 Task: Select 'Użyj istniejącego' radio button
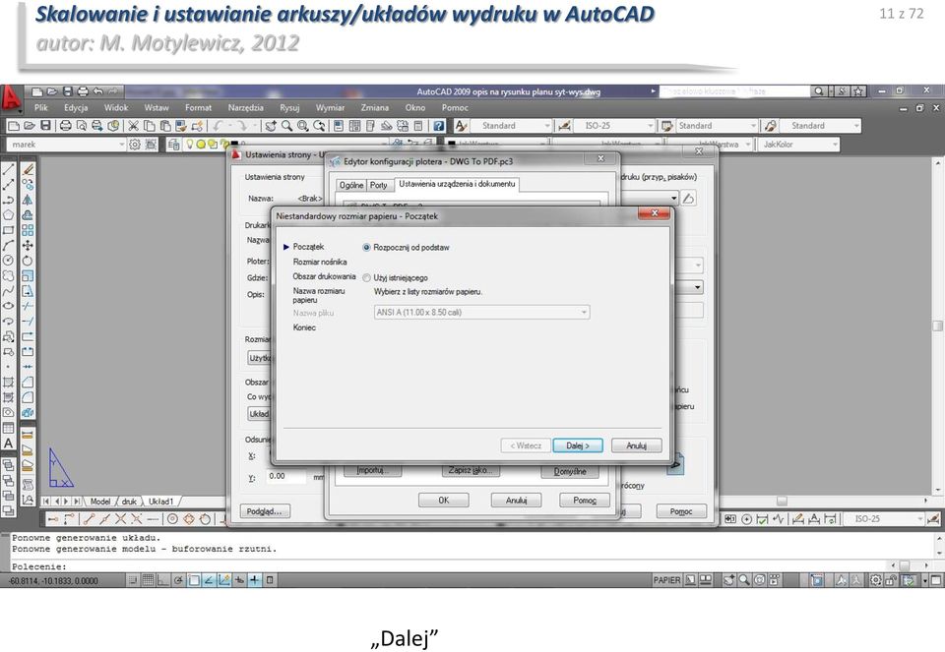[x=366, y=278]
